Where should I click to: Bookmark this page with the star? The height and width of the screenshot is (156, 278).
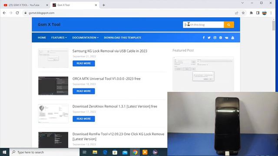[243, 13]
